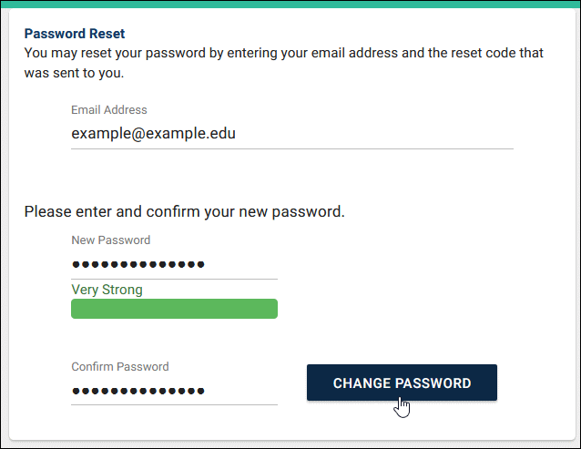581x449 pixels.
Task: Click the masked dots in Confirm Password
Action: [x=138, y=392]
